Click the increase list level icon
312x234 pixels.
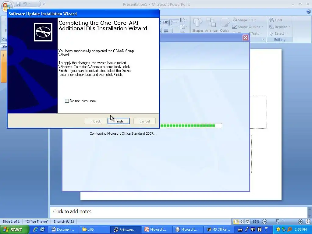[165, 22]
